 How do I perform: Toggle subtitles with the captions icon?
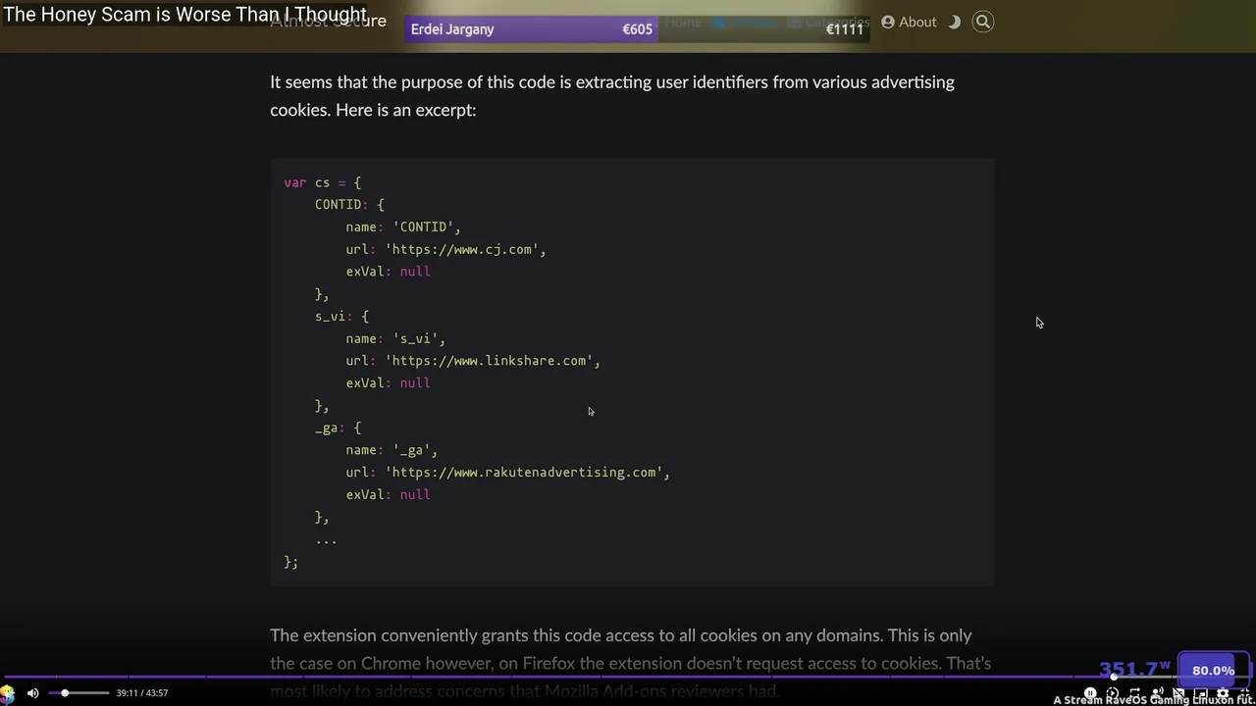(1178, 693)
